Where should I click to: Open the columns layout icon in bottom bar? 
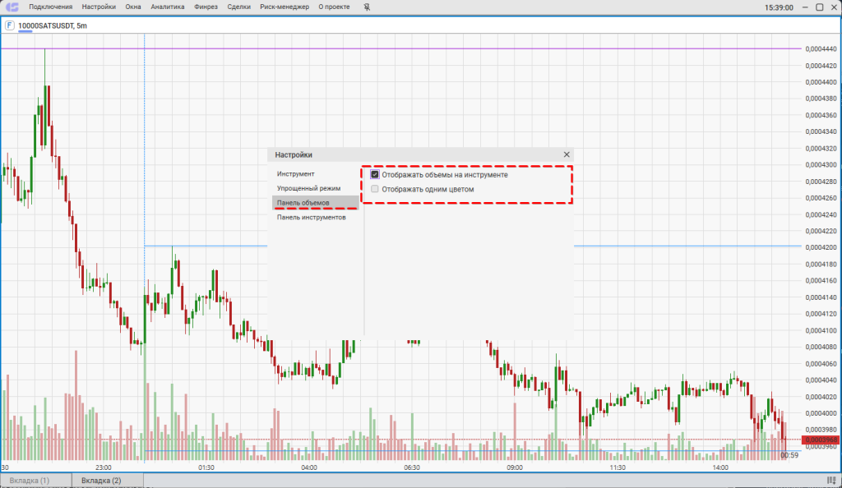point(831,481)
